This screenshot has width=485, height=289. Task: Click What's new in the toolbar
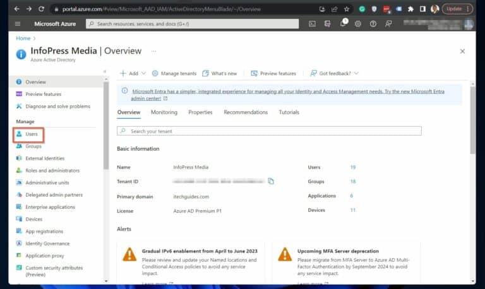tap(220, 73)
